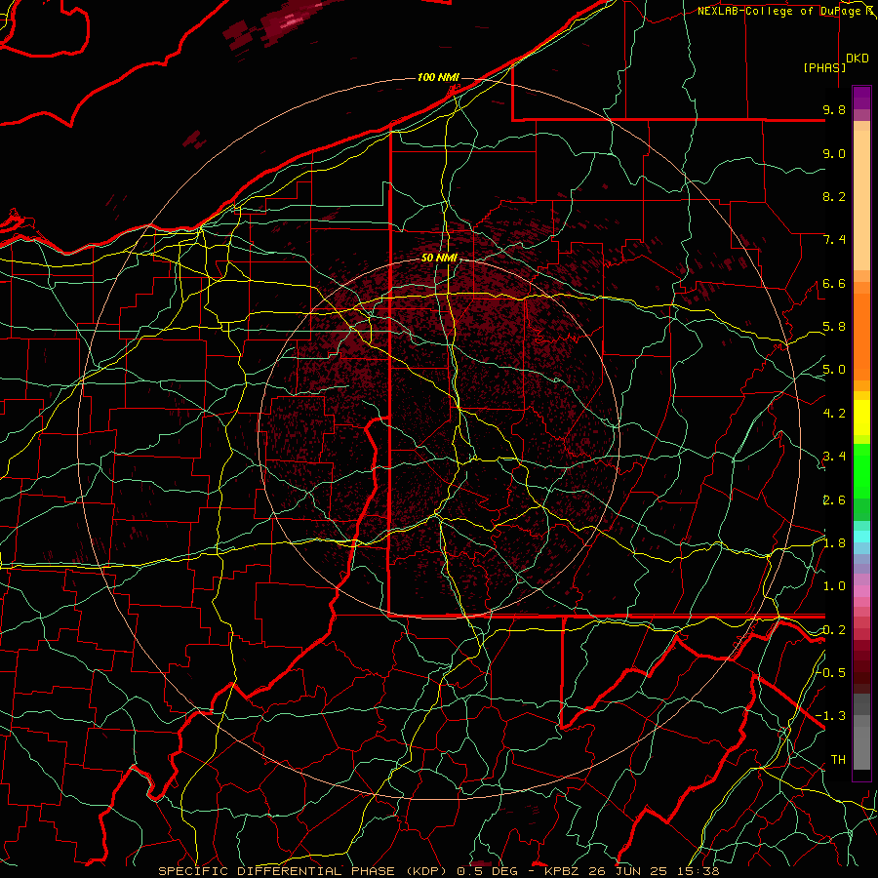Select the 2.6 scale value

(x=834, y=500)
